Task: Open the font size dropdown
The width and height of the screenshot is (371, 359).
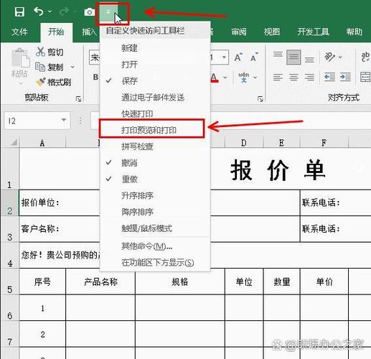Action: [x=224, y=57]
